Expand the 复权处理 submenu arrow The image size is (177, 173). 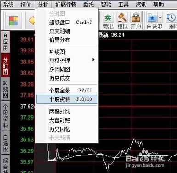coord(93,60)
